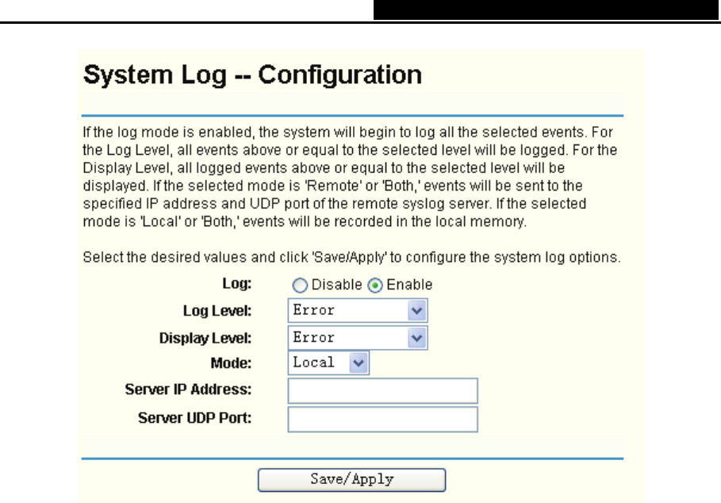
Task: Open the Log Level dropdown
Action: pos(358,310)
